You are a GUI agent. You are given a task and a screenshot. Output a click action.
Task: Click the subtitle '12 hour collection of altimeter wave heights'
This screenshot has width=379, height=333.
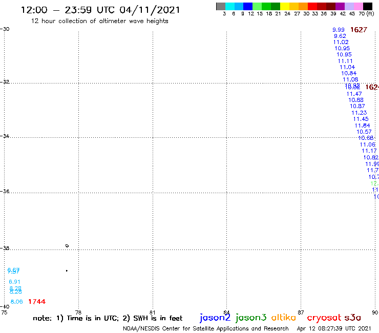99,21
